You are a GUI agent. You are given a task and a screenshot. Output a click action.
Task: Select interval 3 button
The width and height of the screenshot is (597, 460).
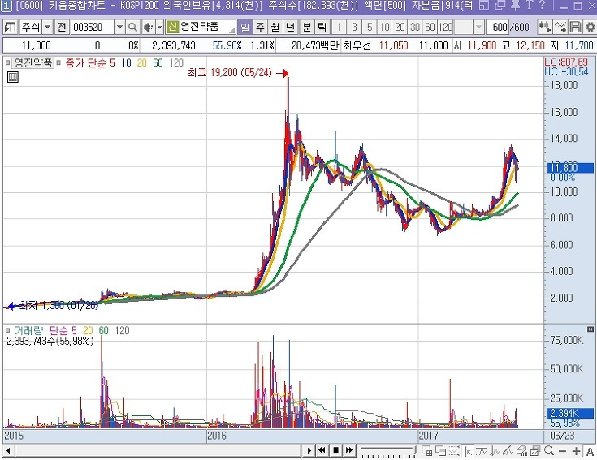coord(354,27)
